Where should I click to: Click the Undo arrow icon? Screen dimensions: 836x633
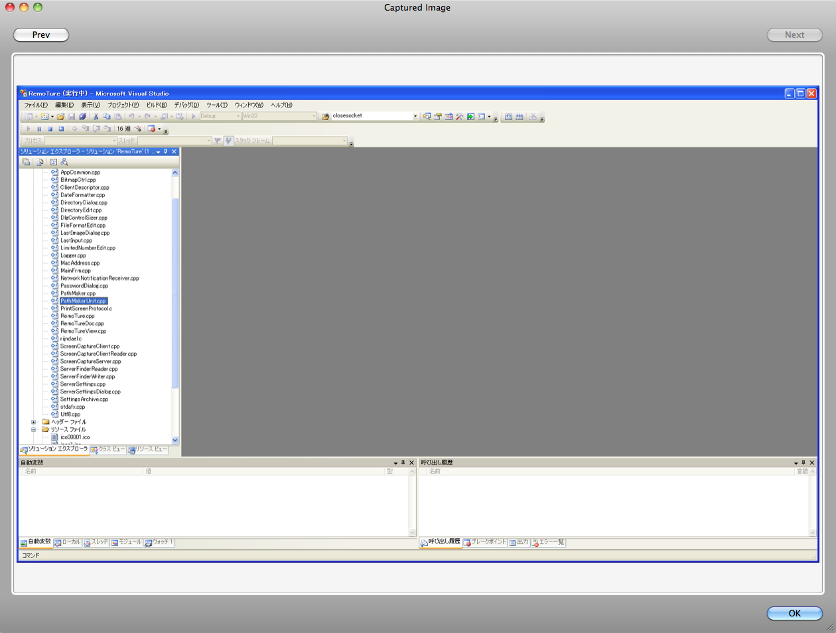tap(131, 117)
